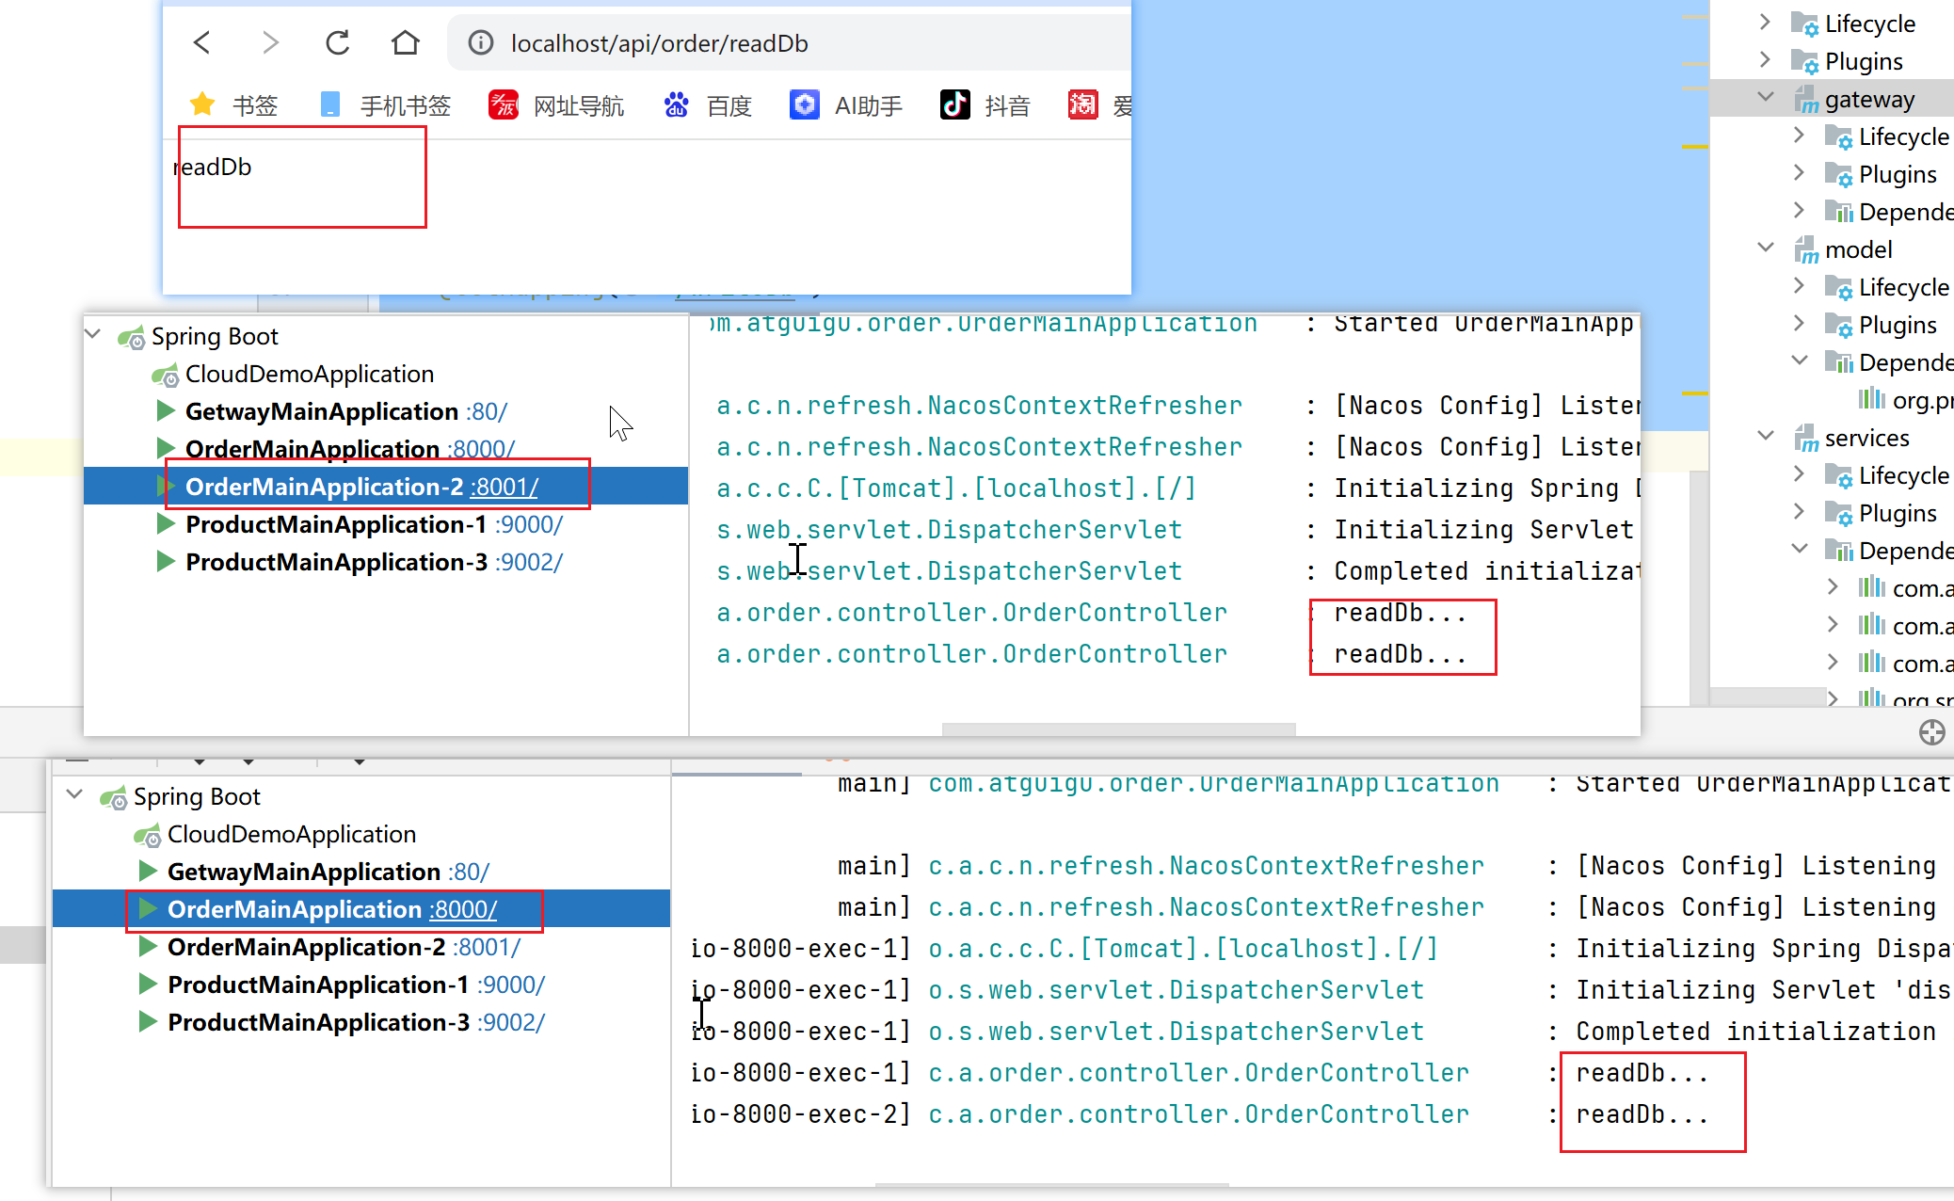
Task: Select ProductMainApplication-1 in lower services panel
Action: pos(318,985)
